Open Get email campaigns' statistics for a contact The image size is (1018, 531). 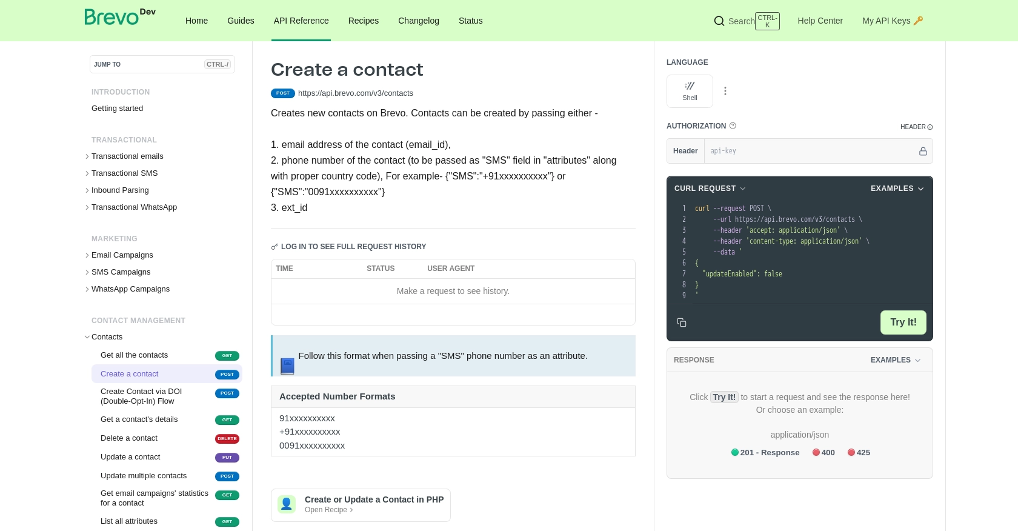pos(155,498)
